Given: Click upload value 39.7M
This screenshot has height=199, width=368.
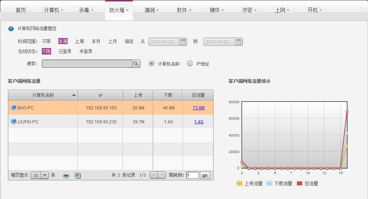Looking at the screenshot, I should click(x=138, y=122).
